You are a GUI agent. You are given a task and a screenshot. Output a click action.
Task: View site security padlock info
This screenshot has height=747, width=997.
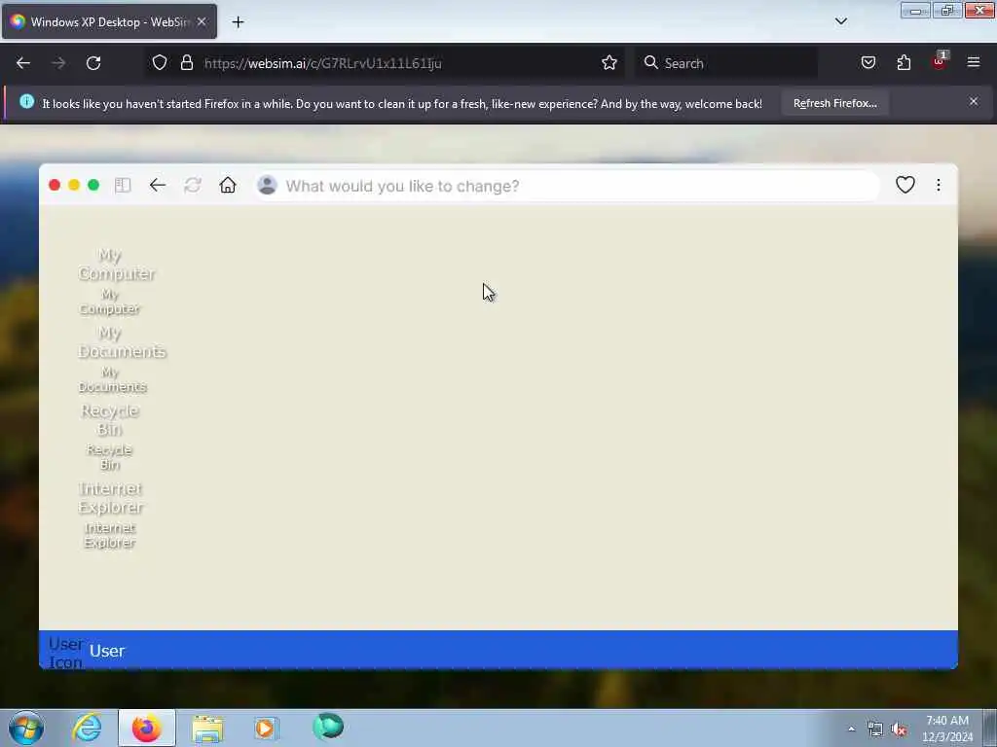(186, 62)
